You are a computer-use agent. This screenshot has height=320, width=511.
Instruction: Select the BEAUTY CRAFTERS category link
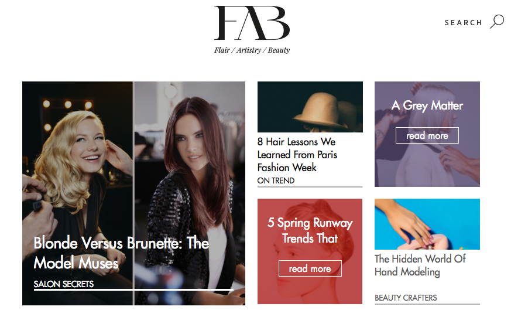pos(406,298)
